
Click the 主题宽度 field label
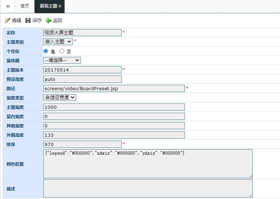point(15,107)
